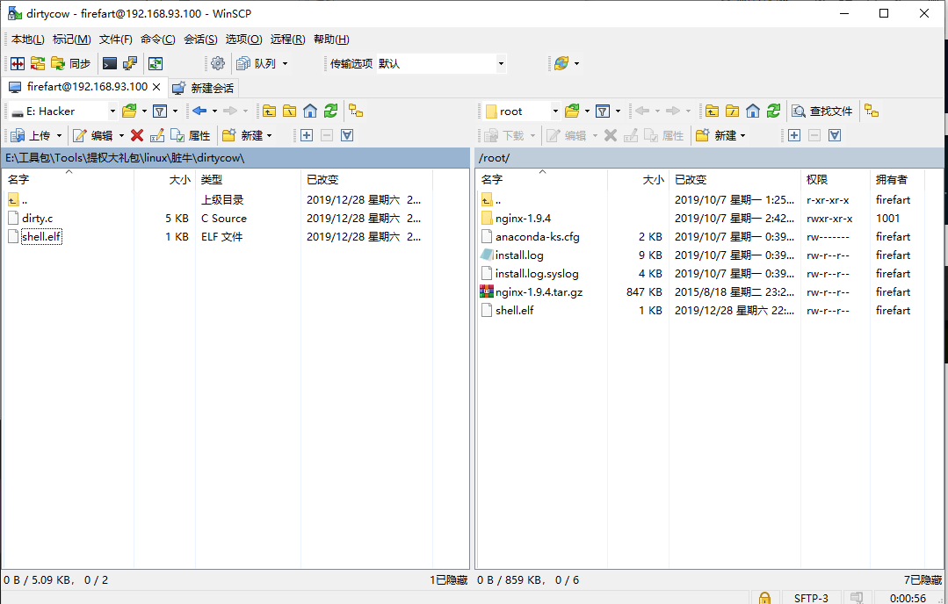Toggle the remote directory tree icon

872,111
